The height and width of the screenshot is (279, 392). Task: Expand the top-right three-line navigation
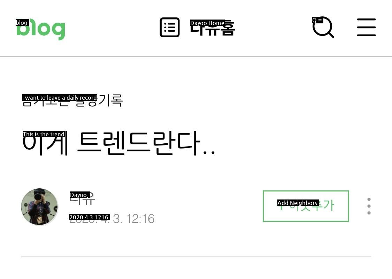click(x=366, y=27)
